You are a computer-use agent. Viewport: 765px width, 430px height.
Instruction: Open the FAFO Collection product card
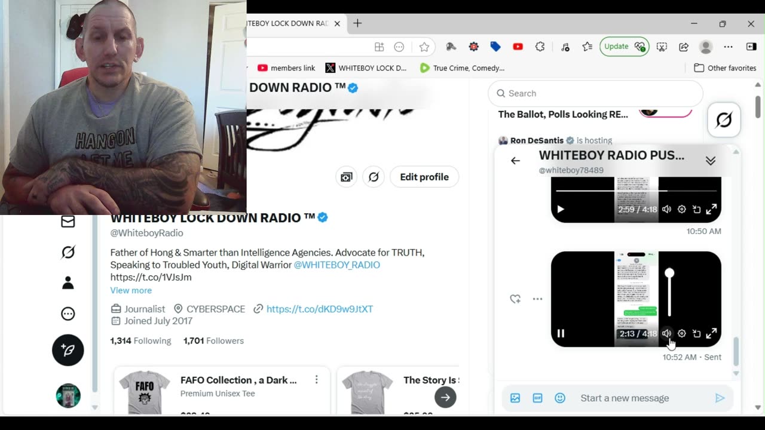pos(222,391)
